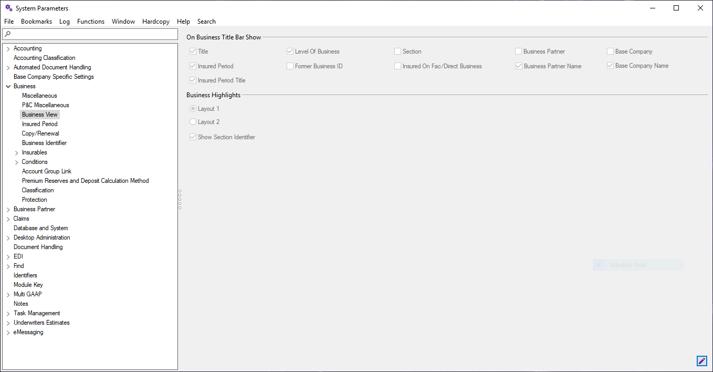Screen dimensions: 713x372
Task: Open the Bookmarks menu
Action: pyautogui.click(x=36, y=22)
